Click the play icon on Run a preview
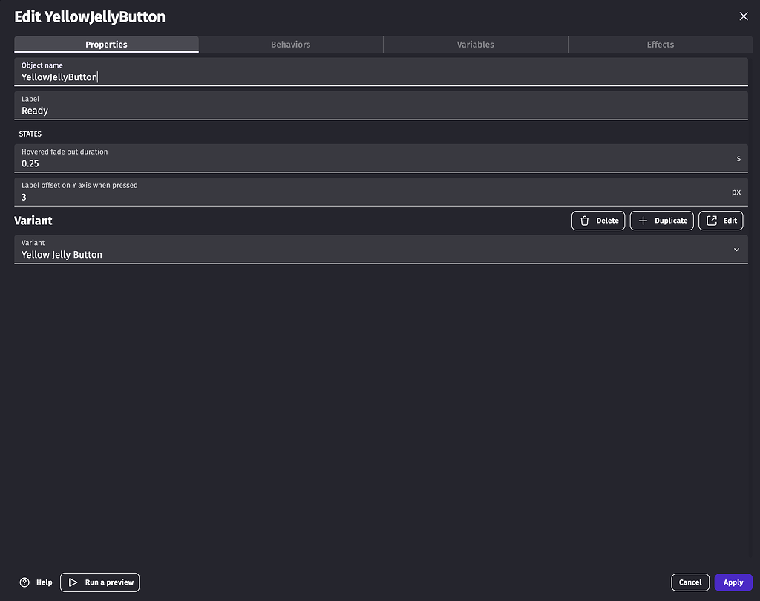This screenshot has width=760, height=601. (x=73, y=582)
